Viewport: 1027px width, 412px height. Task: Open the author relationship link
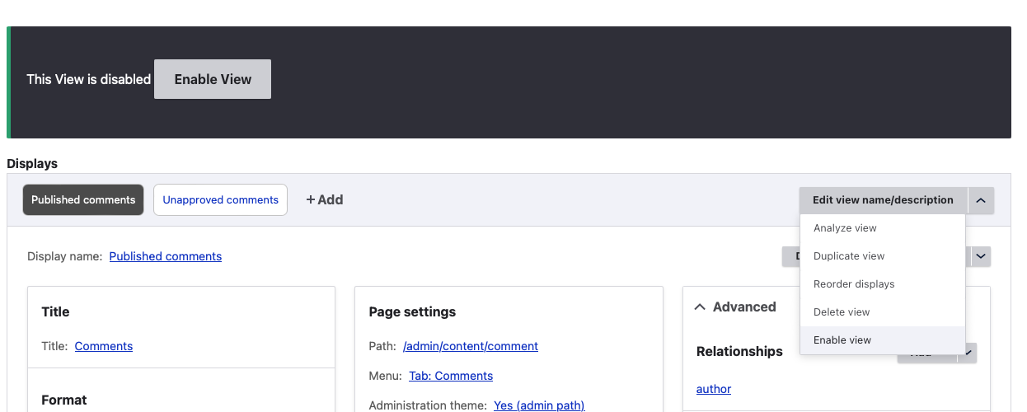(714, 389)
